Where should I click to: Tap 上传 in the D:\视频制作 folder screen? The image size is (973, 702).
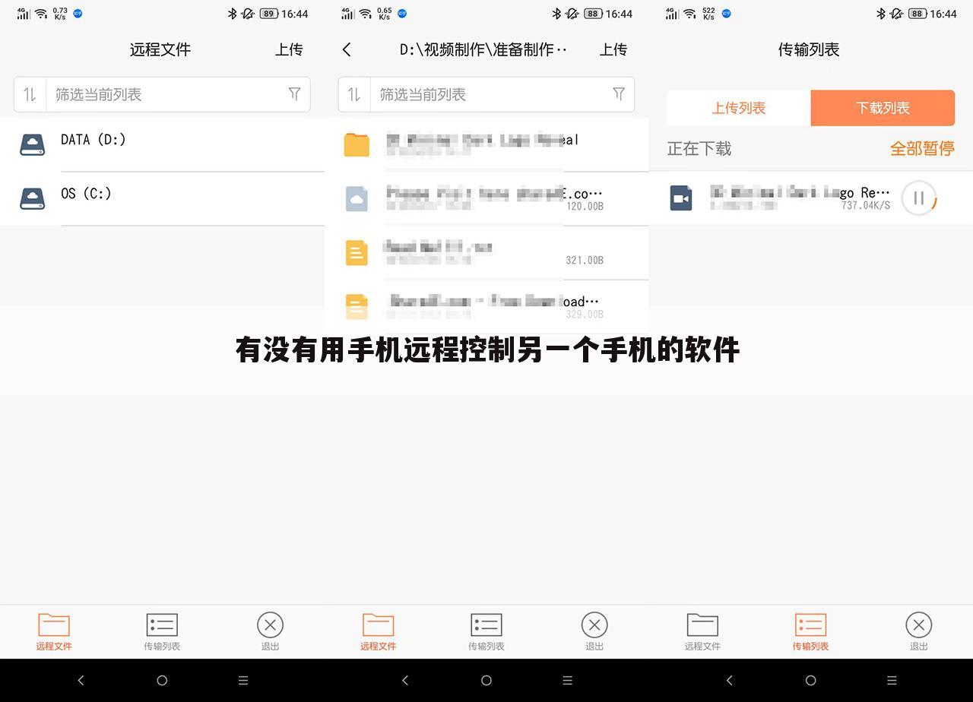[613, 49]
